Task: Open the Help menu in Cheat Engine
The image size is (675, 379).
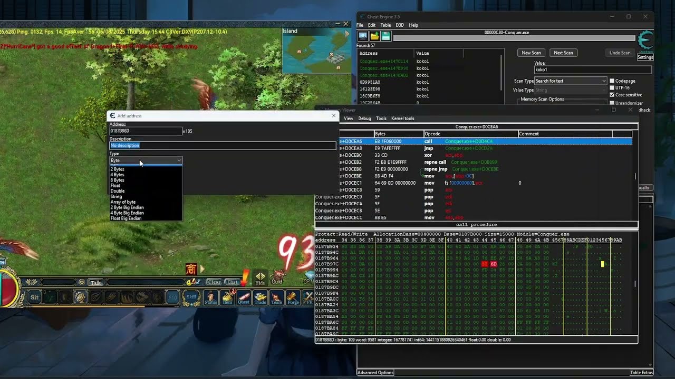Action: click(413, 25)
